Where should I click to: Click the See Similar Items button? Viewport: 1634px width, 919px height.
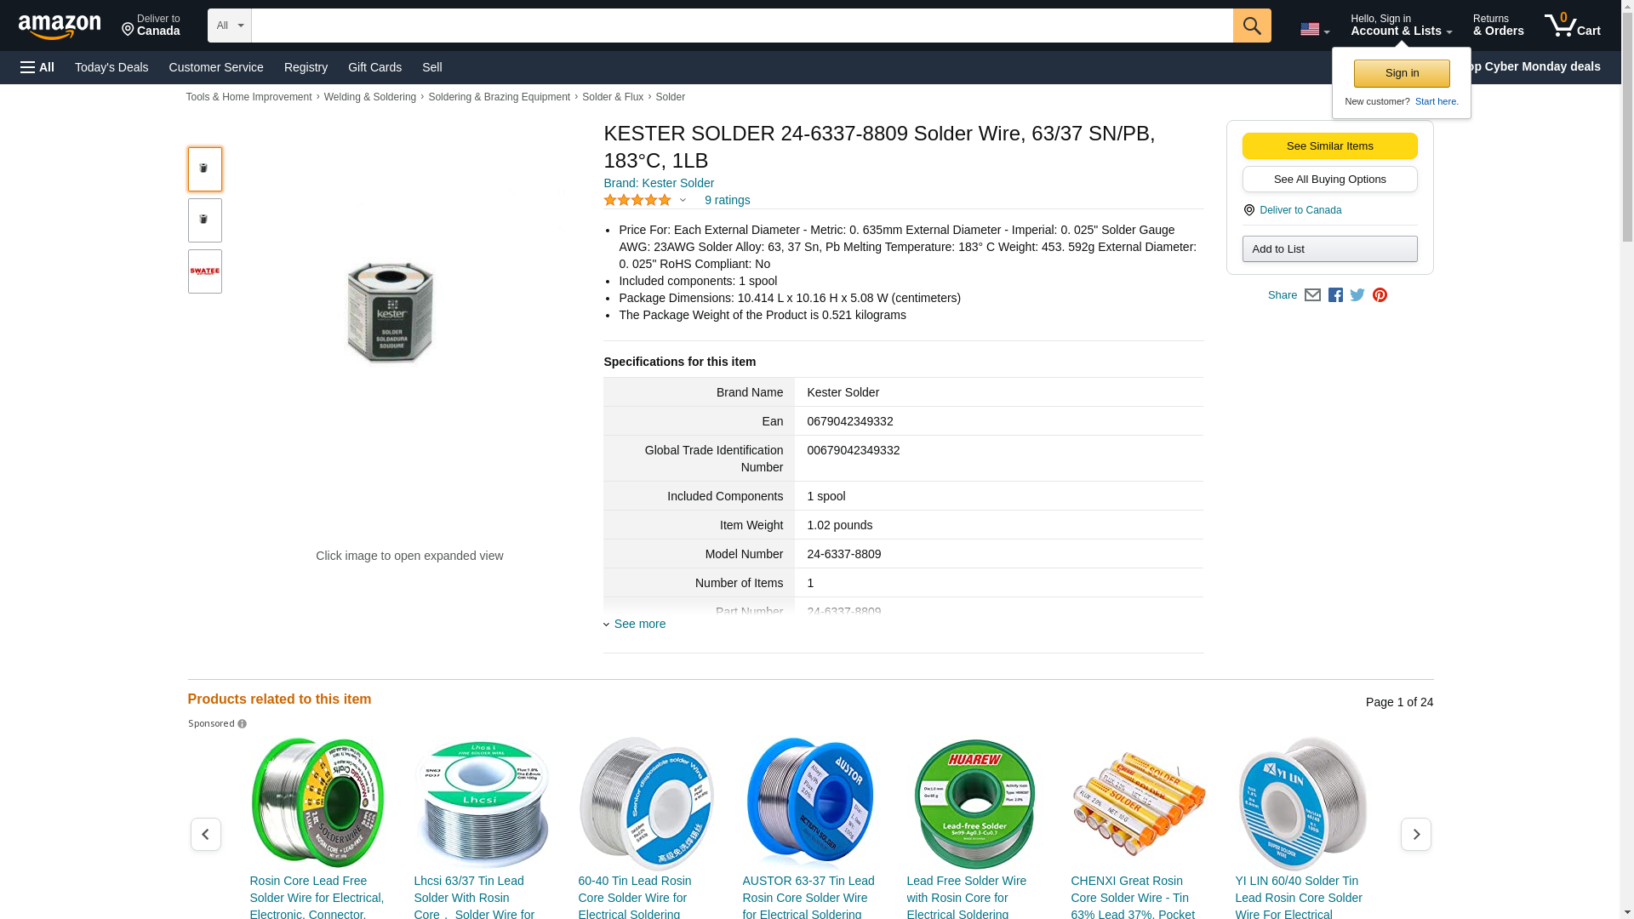point(1329,146)
